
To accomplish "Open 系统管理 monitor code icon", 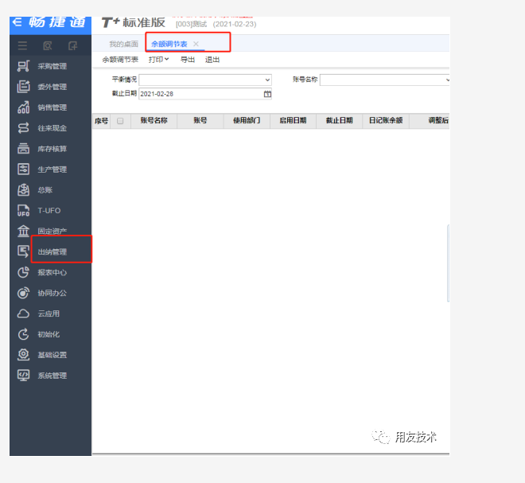I will 23,376.
